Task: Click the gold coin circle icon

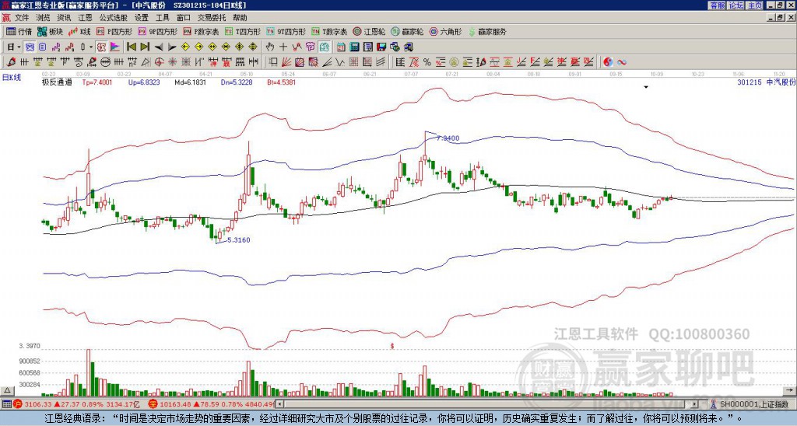Action: (454, 62)
